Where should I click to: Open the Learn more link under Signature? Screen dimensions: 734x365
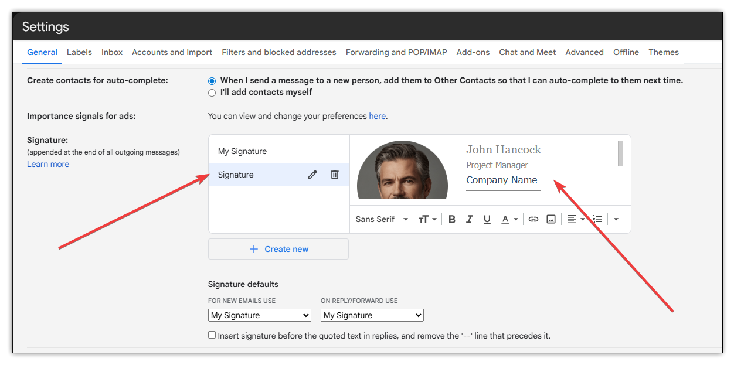click(48, 164)
